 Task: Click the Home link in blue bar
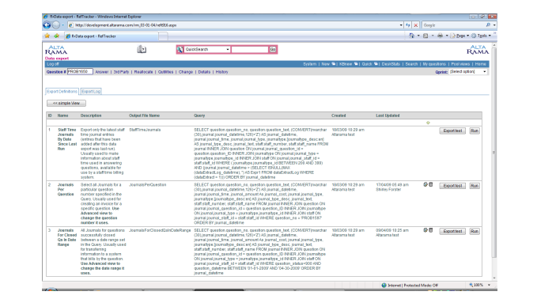(480, 64)
